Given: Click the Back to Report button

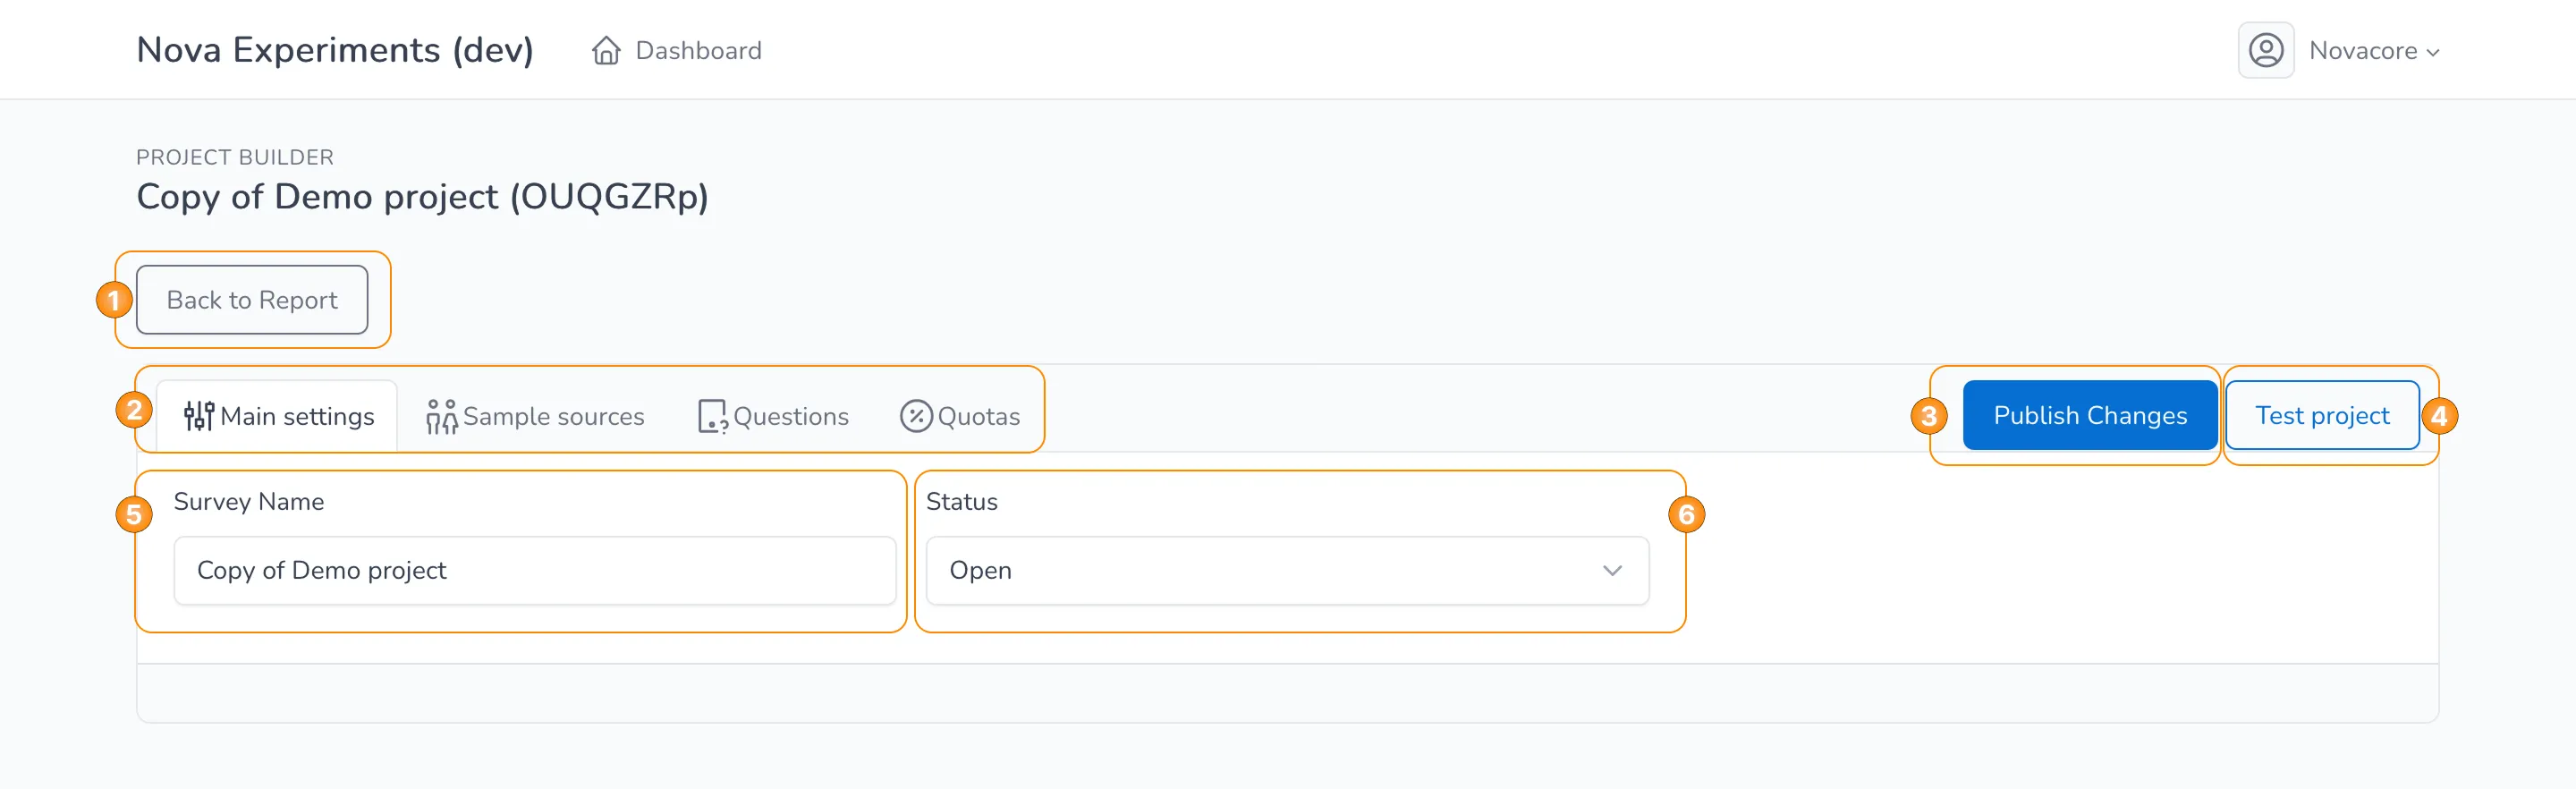Looking at the screenshot, I should pos(252,299).
